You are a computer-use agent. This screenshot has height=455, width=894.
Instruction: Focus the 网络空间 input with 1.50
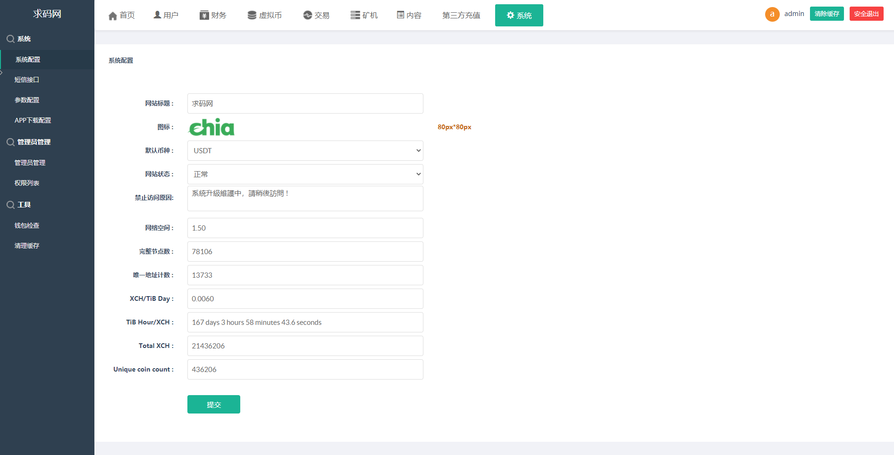point(305,228)
